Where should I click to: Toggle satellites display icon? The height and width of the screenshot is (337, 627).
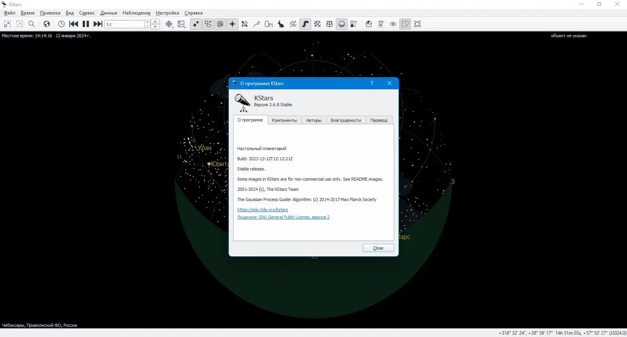(245, 24)
